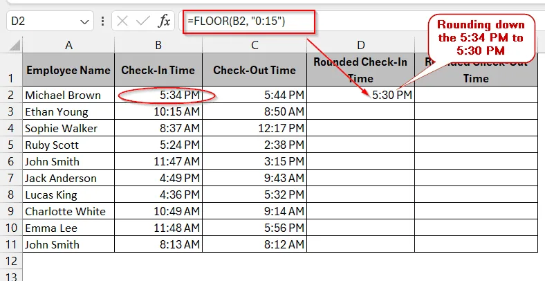
Task: Select the Lucas King cell
Action: point(68,194)
